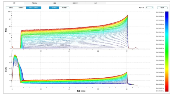The image size is (173, 97).
Task: Choose the 参比数据 data mode
Action: click(x=64, y=8)
